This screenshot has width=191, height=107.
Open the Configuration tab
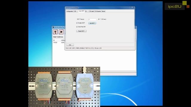70,11
